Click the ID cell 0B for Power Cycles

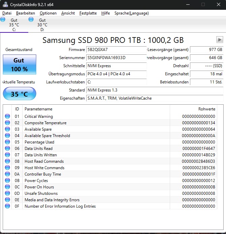point(17,181)
